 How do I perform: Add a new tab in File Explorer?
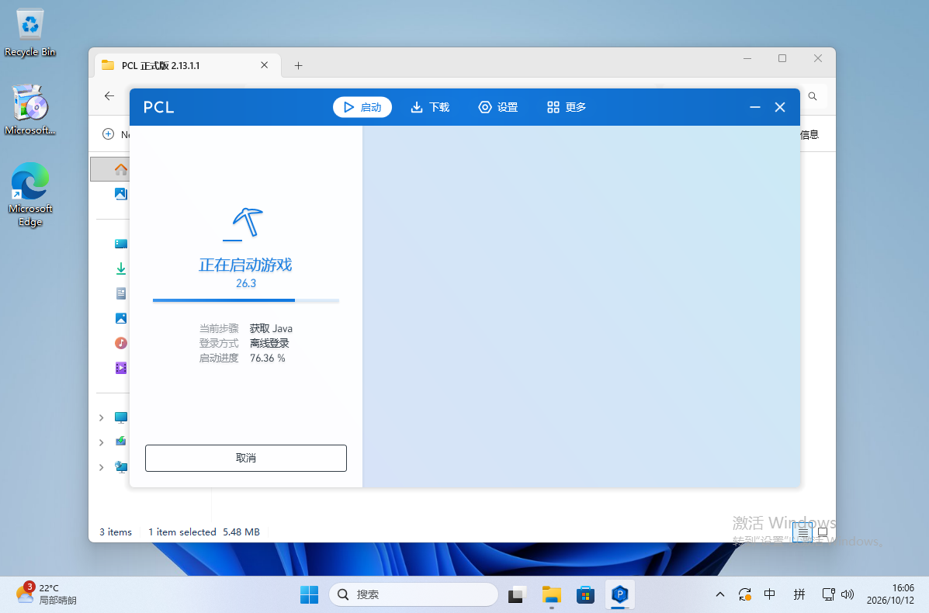pos(299,66)
